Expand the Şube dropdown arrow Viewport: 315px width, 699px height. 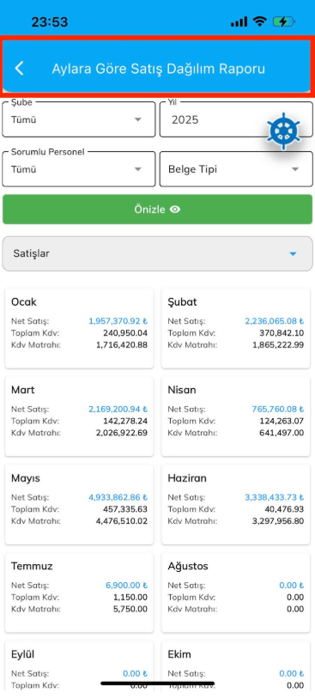138,119
